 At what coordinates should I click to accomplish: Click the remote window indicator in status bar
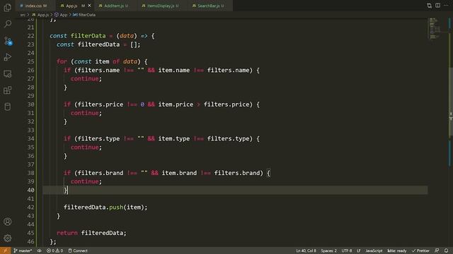[x=5, y=250]
